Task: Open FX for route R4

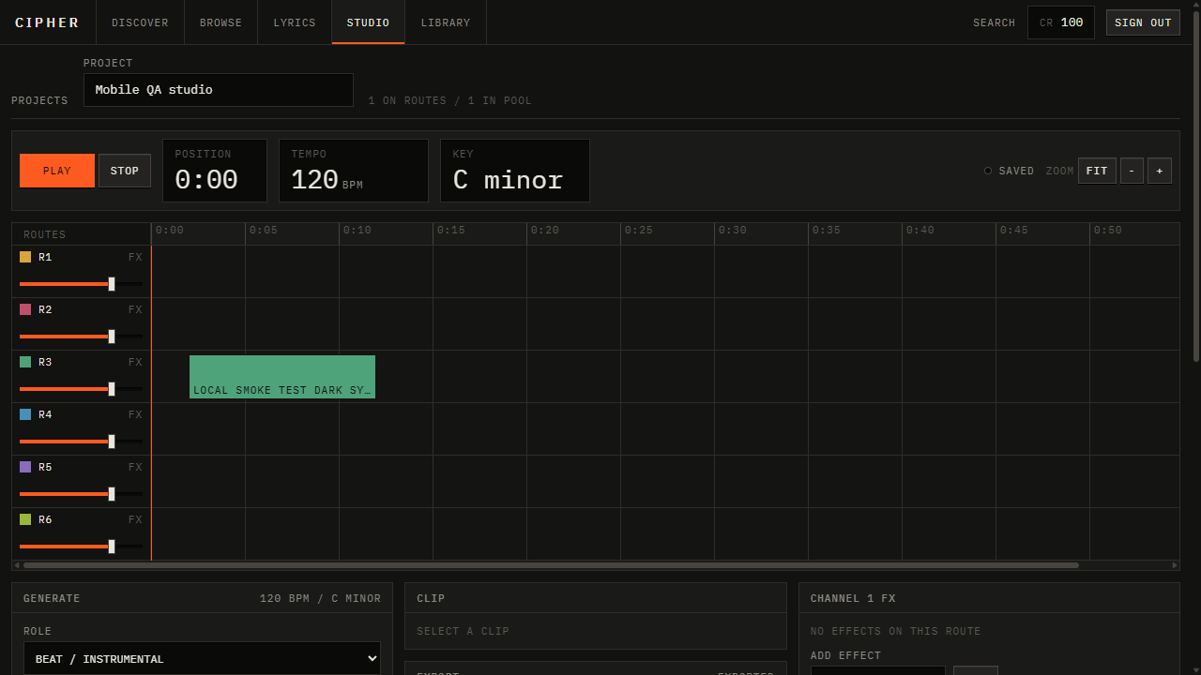Action: point(135,414)
